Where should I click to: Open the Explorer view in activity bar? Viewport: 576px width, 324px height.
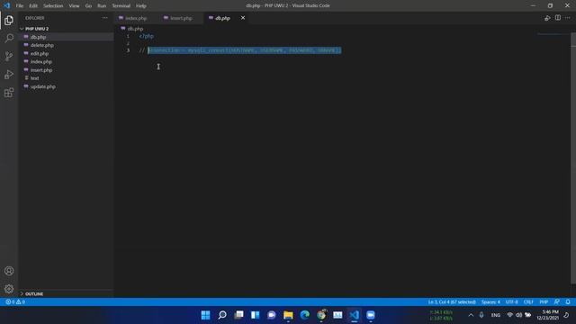click(x=9, y=20)
